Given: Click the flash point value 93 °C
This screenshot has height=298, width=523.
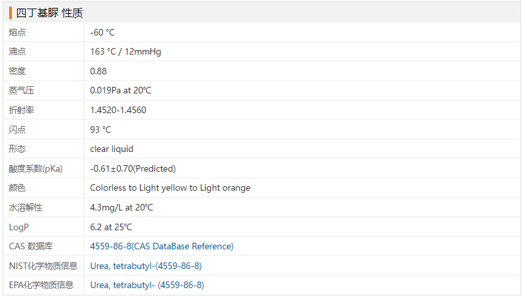Looking at the screenshot, I should point(101,130).
